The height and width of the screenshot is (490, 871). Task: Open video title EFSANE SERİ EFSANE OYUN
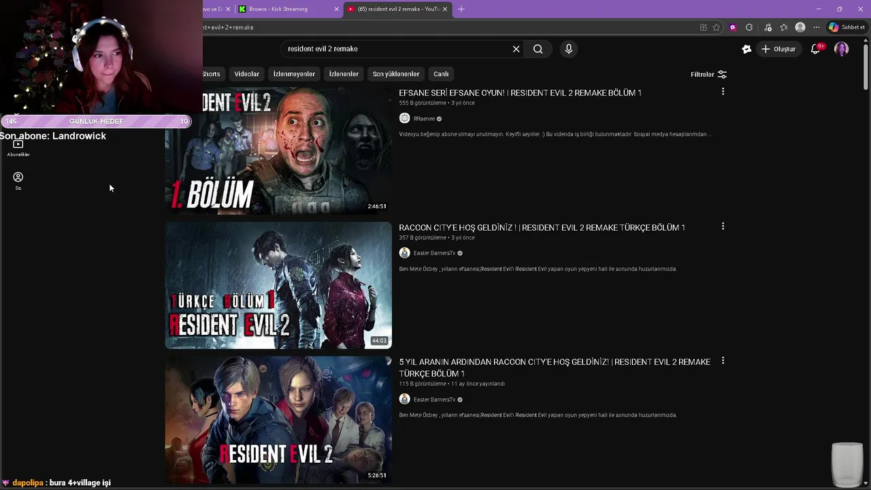(520, 93)
